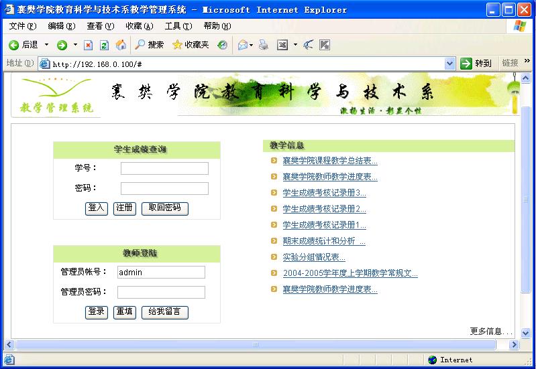Click the History icon in toolbar
The width and height of the screenshot is (536, 369).
222,45
